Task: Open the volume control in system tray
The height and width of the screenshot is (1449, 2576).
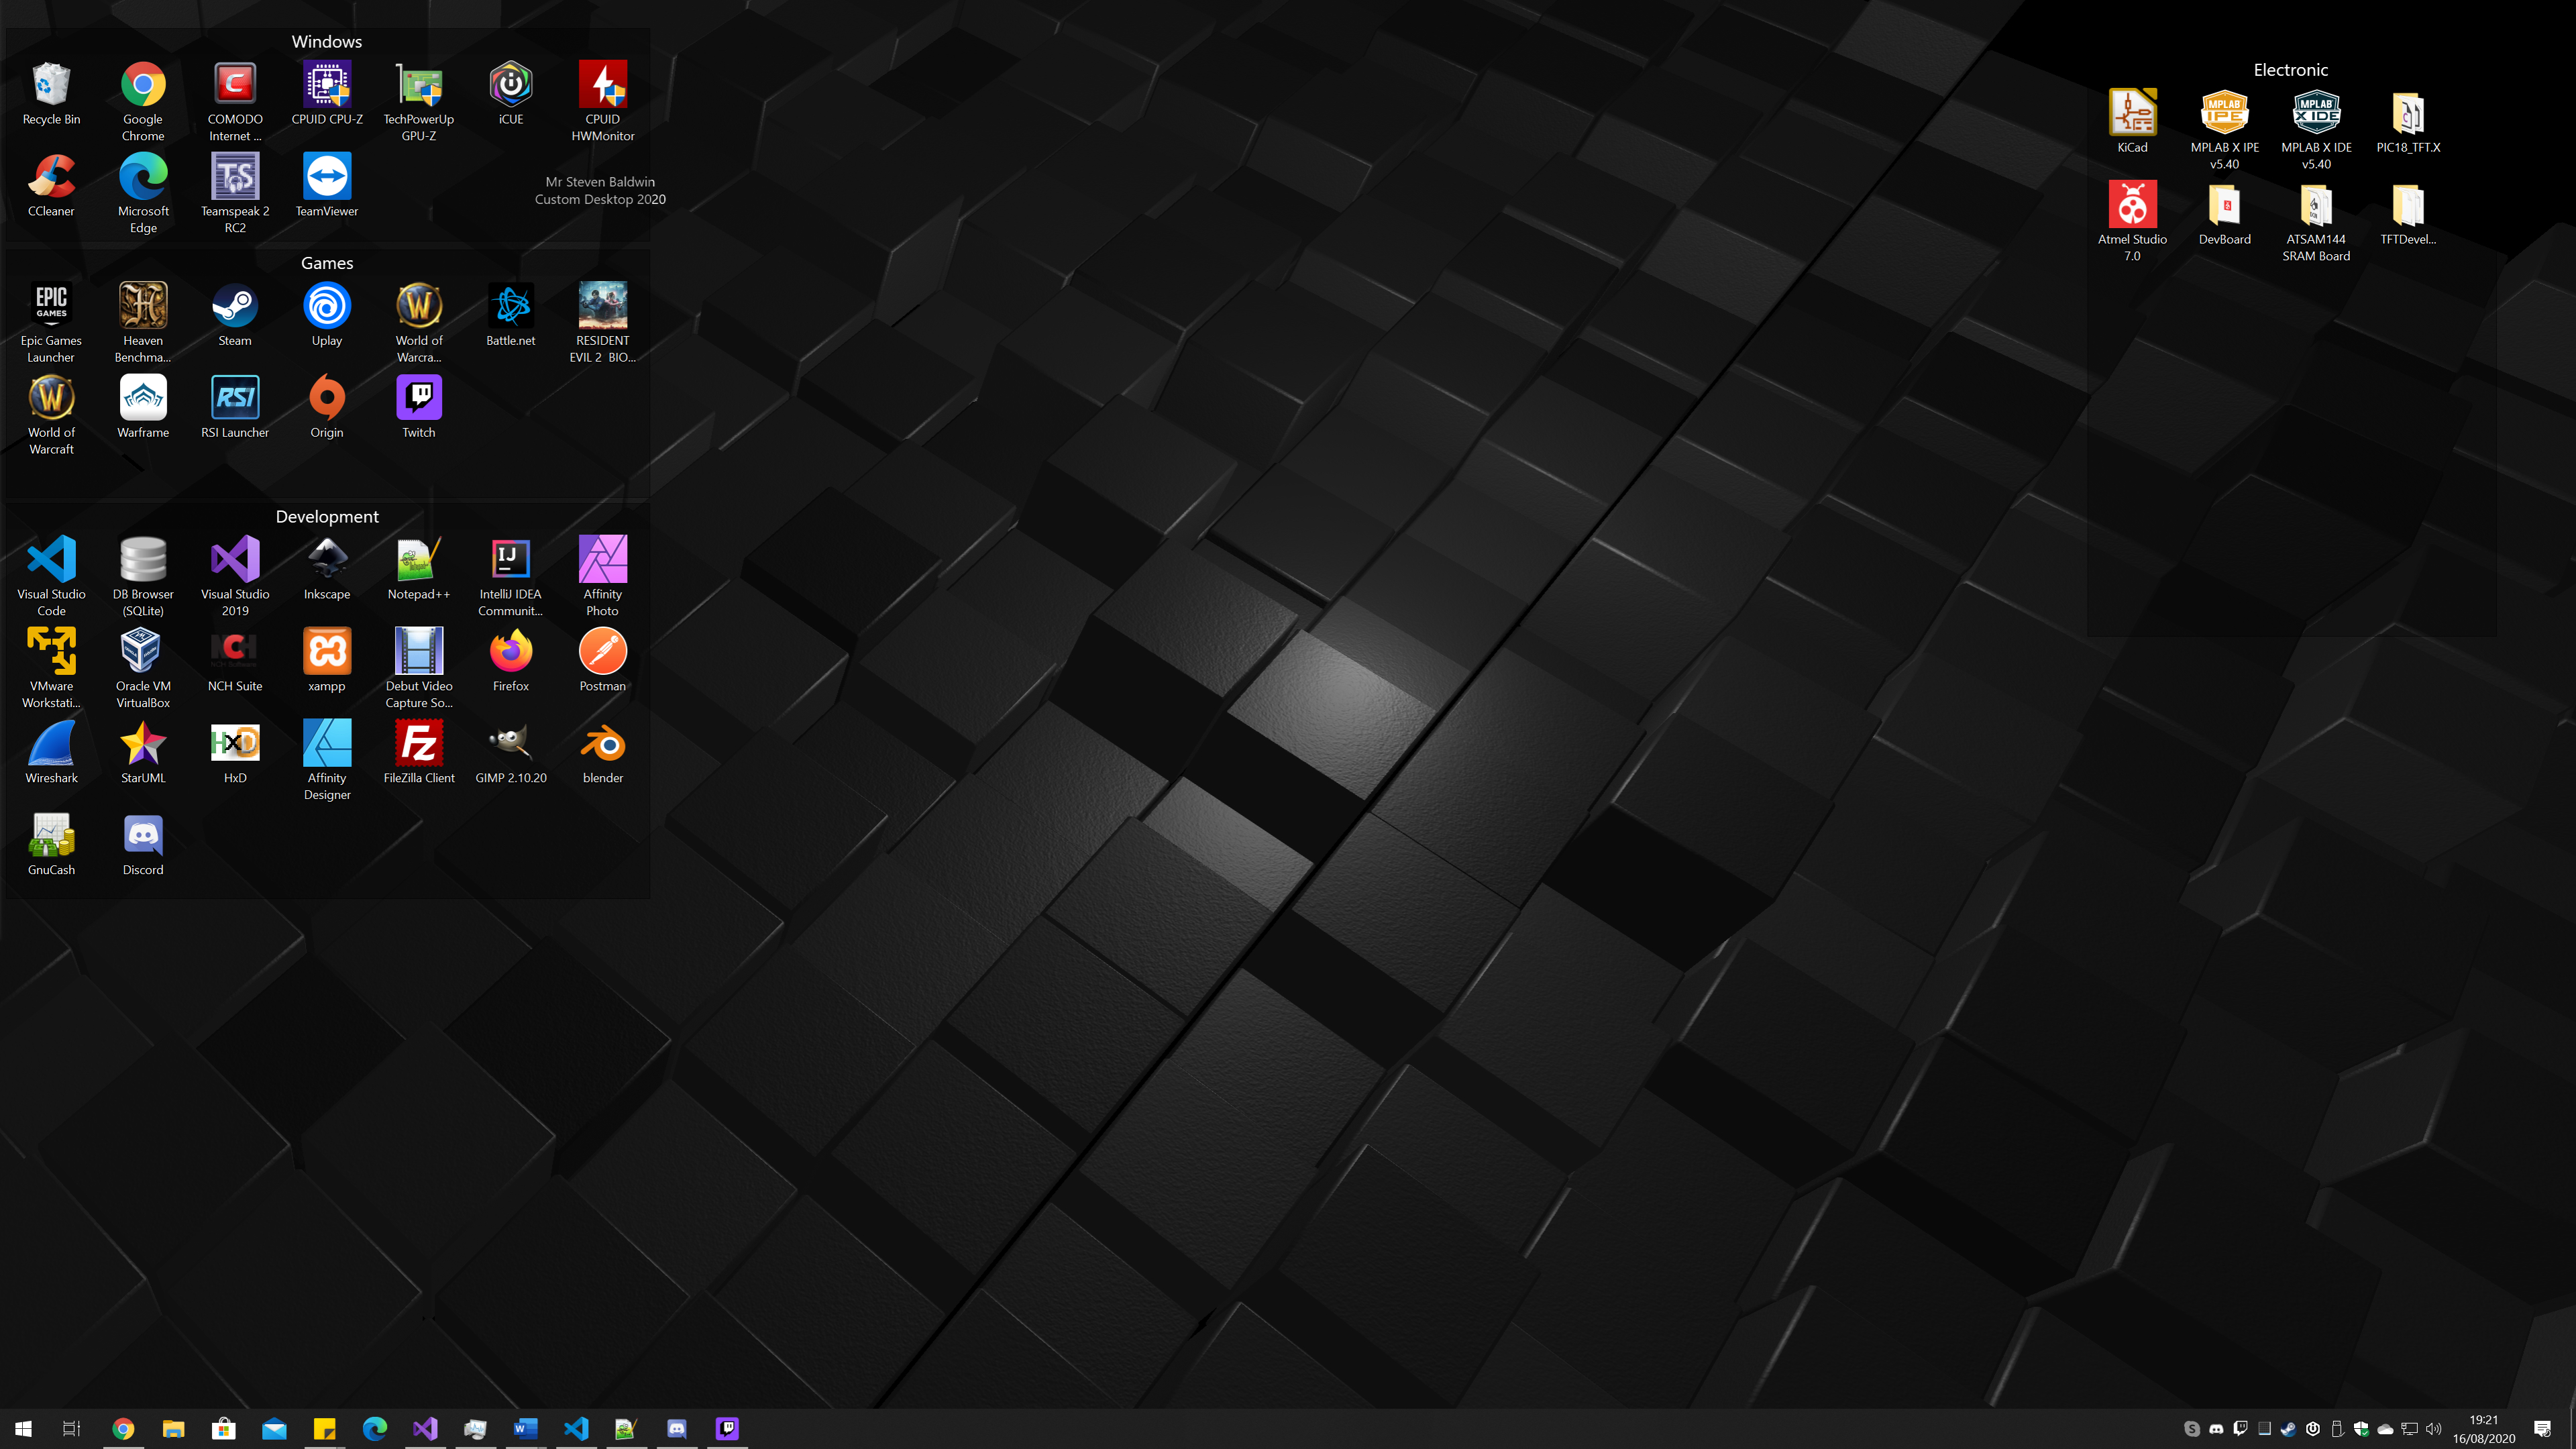Action: click(2433, 1429)
